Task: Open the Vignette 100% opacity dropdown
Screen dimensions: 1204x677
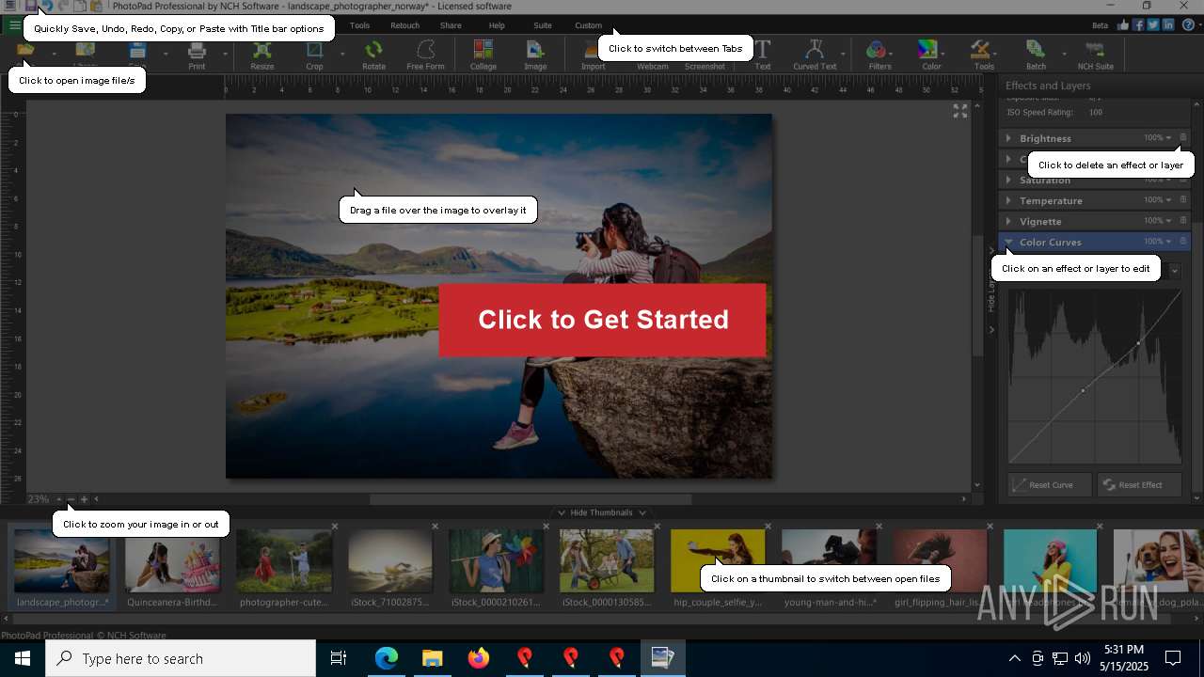Action: click(x=1158, y=221)
